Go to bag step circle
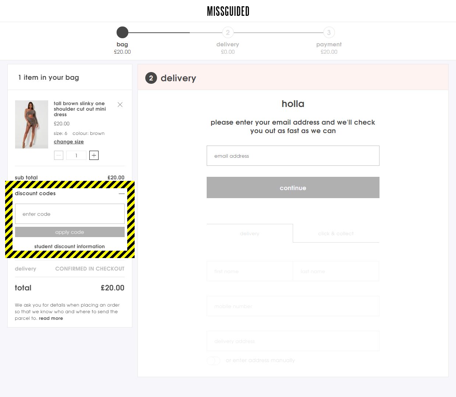The height and width of the screenshot is (397, 456). click(x=122, y=32)
